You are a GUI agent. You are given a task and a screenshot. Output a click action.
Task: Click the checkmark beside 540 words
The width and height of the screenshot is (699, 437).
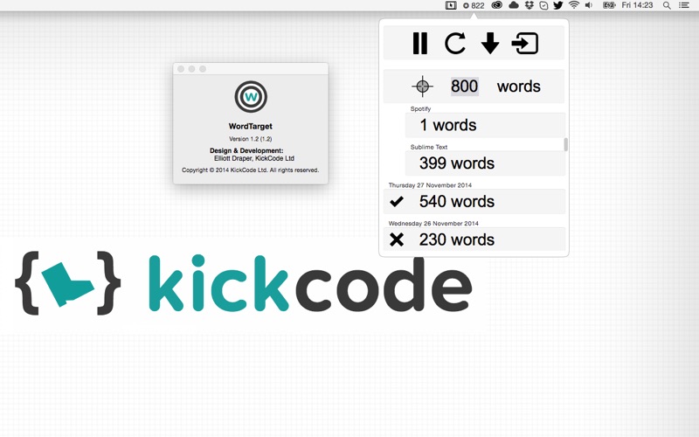click(x=397, y=202)
